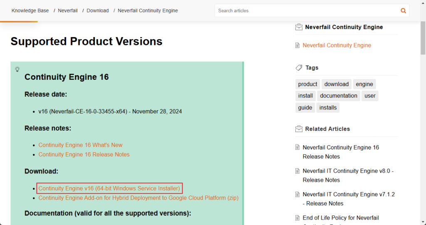Click Documentation (valid for all supported versions) heading

108,213
